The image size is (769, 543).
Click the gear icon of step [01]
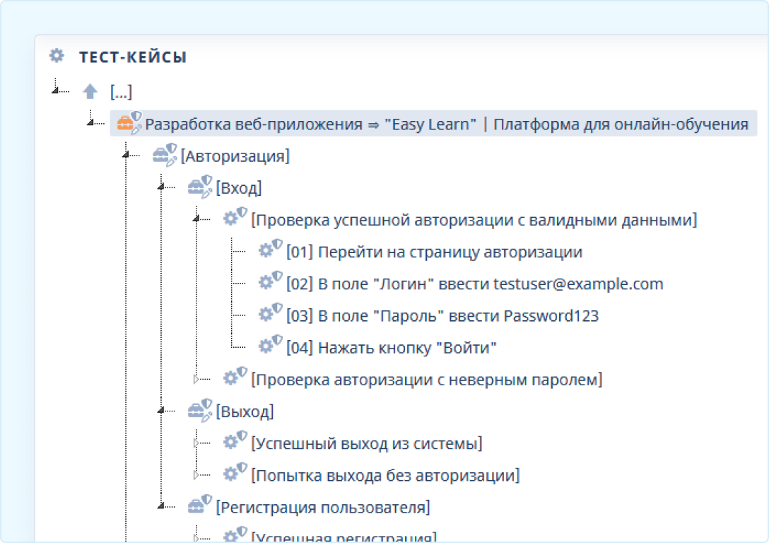click(x=266, y=251)
